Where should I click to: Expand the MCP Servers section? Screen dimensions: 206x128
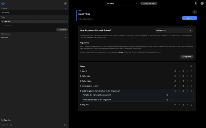click(66, 34)
